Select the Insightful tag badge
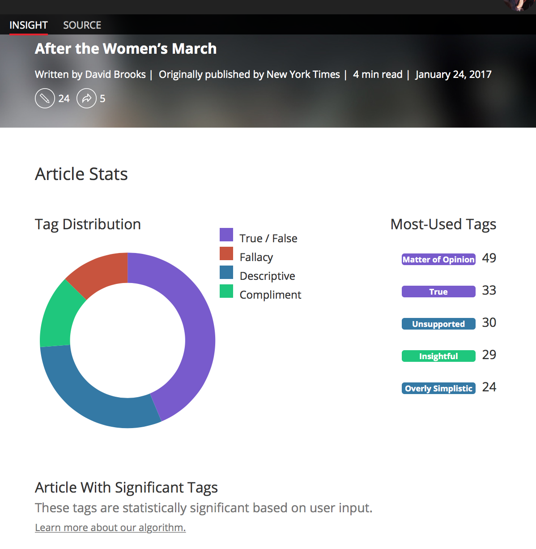The width and height of the screenshot is (536, 549). 438,356
